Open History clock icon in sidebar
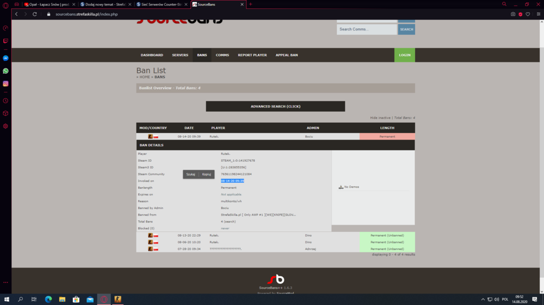 click(5, 101)
